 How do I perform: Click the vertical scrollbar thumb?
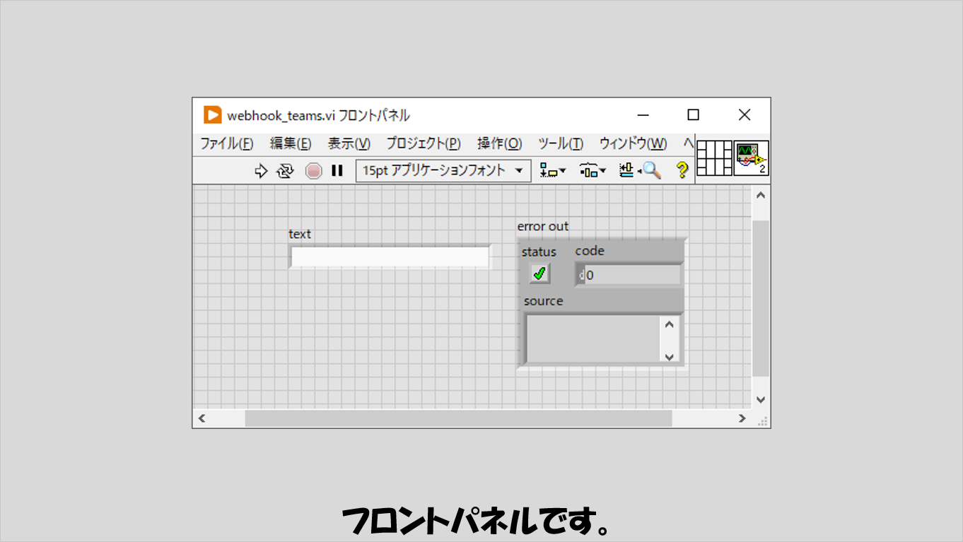tap(761, 298)
